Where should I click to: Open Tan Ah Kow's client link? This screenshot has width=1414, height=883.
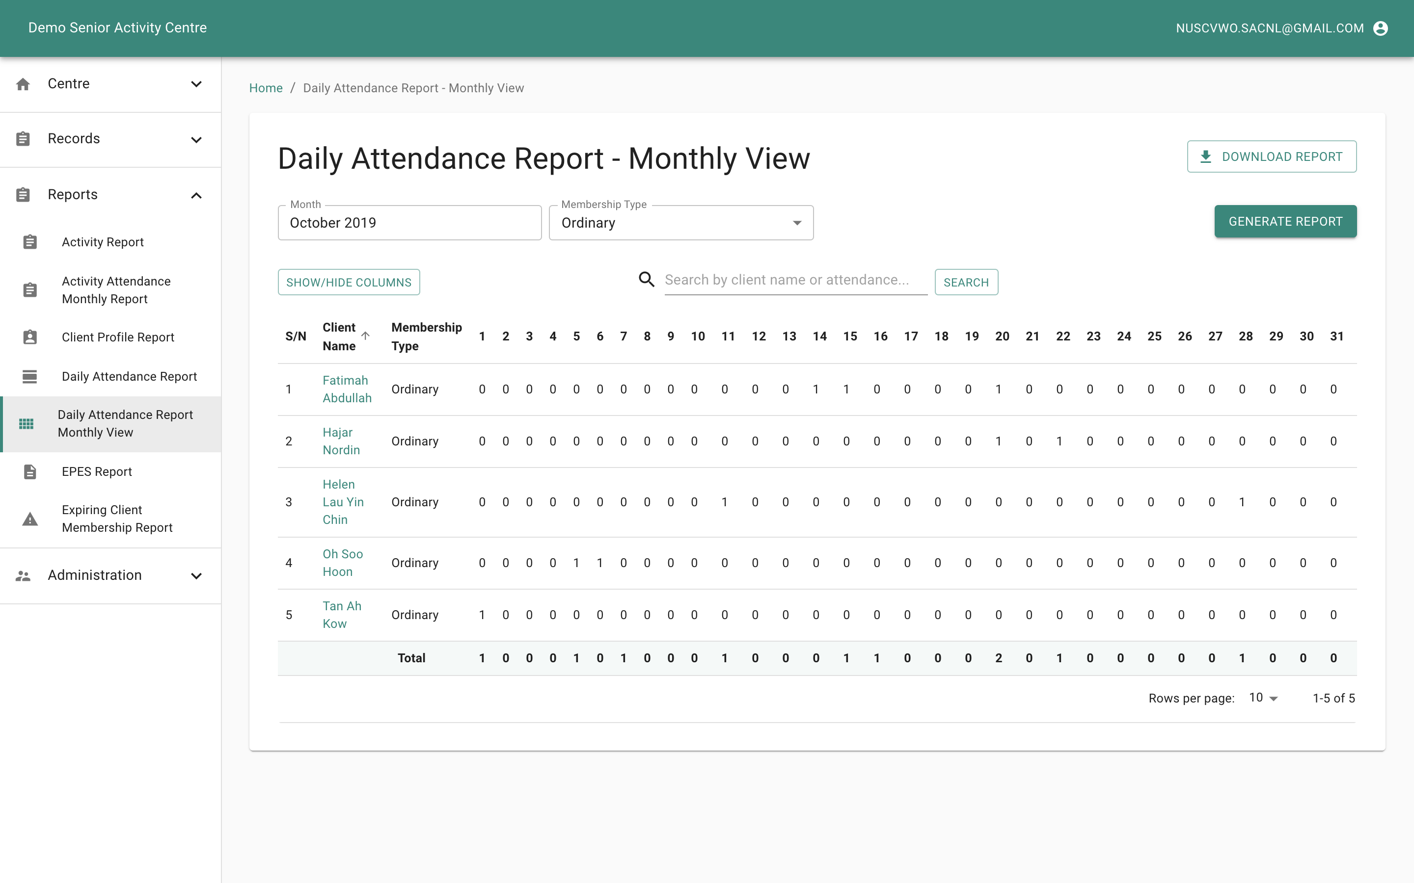(x=342, y=614)
